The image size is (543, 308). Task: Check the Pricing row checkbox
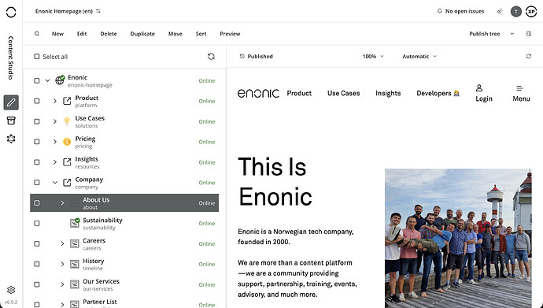(37, 141)
